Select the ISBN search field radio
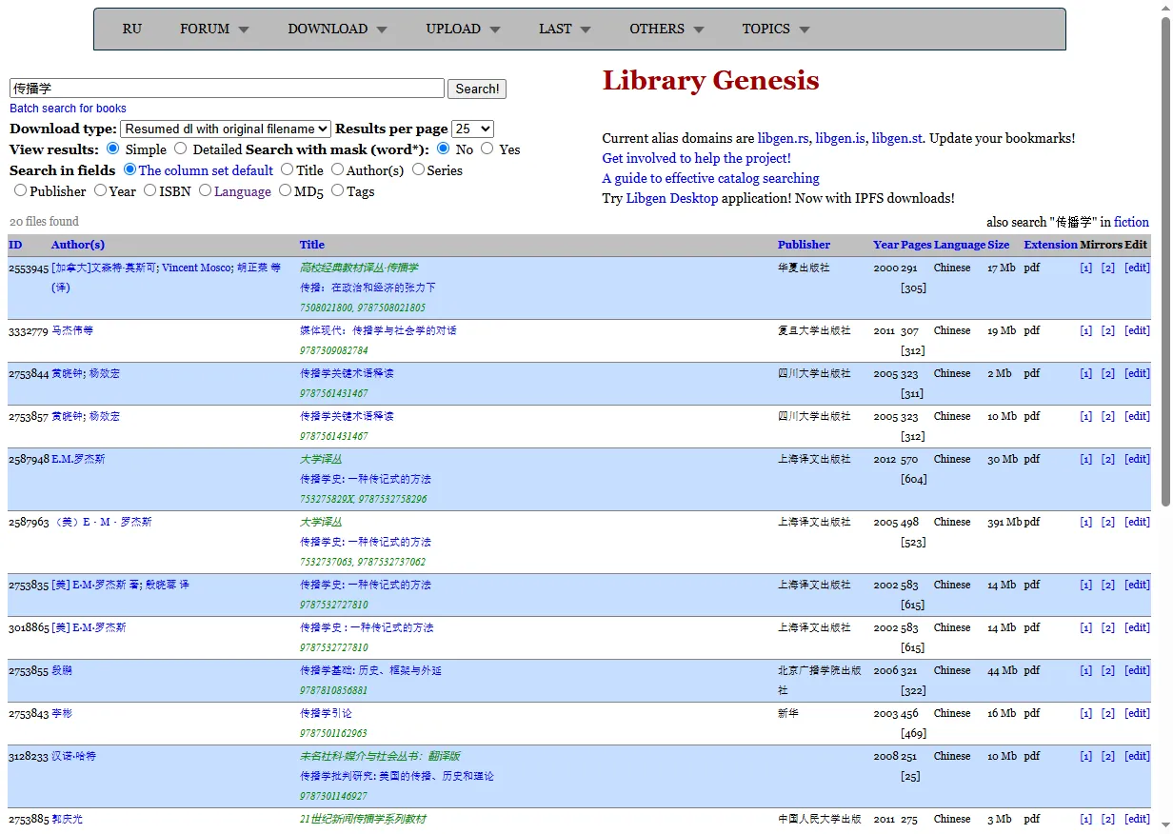This screenshot has width=1173, height=834. click(149, 190)
